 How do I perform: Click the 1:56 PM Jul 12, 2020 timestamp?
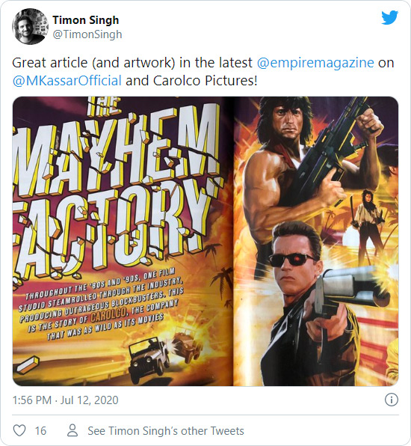point(65,400)
